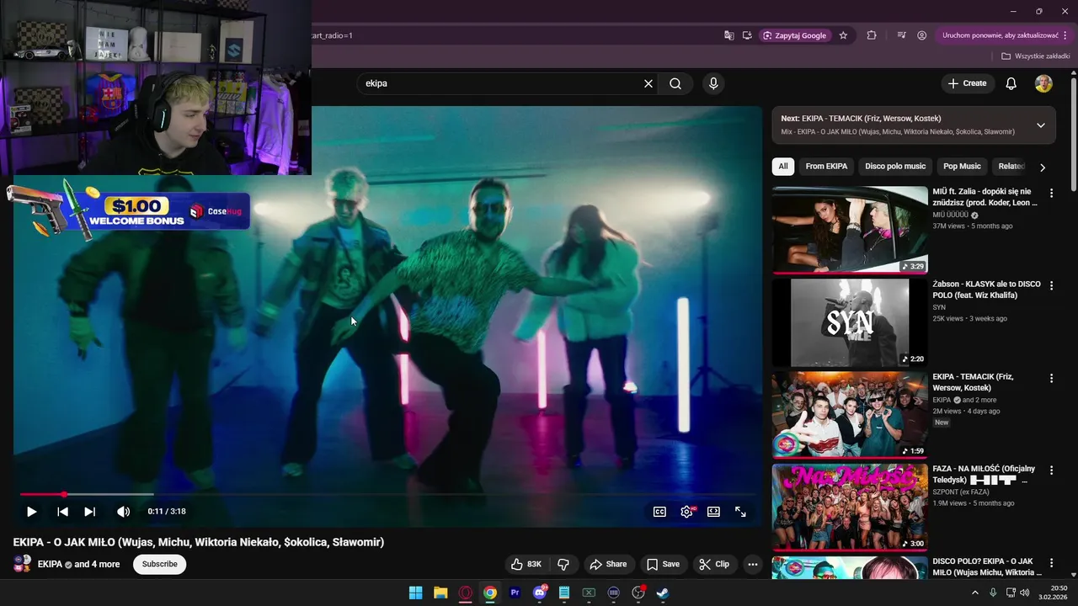
Task: Select the All filter chip
Action: (x=783, y=166)
